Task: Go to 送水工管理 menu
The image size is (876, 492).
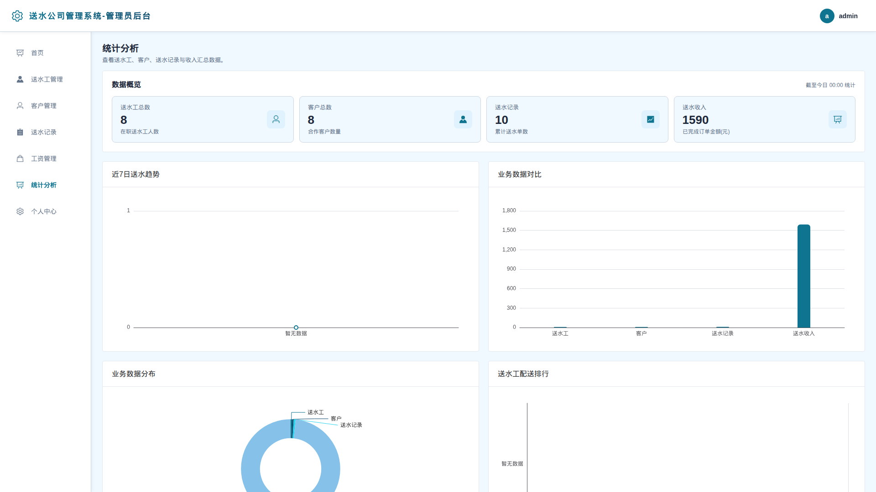Action: click(x=46, y=79)
